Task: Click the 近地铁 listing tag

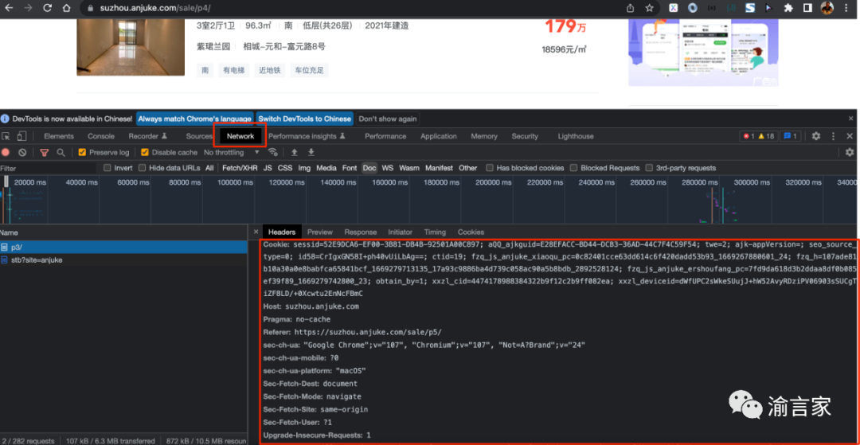Action: [270, 70]
